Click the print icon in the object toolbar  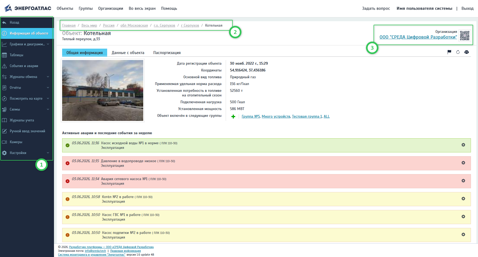(467, 52)
